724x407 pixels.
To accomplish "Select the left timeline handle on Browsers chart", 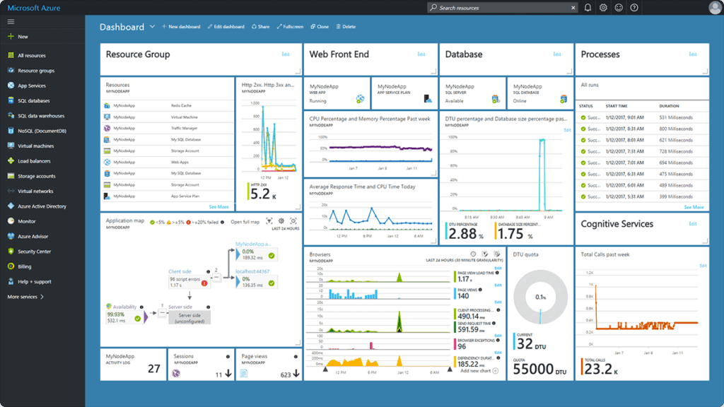I will 325,368.
